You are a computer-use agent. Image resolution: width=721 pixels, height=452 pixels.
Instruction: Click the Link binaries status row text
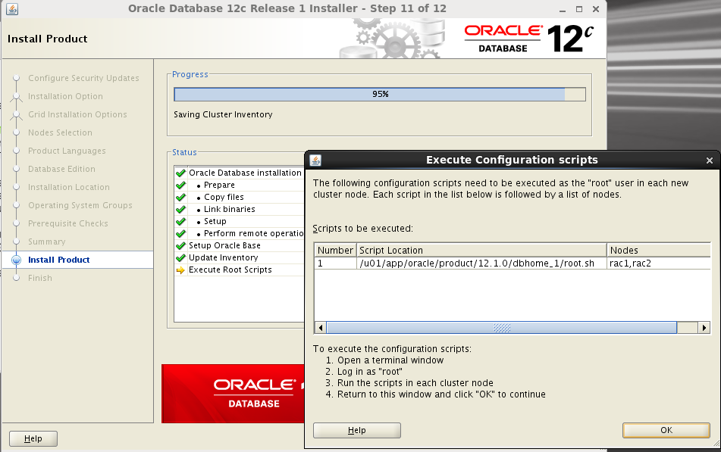(229, 209)
